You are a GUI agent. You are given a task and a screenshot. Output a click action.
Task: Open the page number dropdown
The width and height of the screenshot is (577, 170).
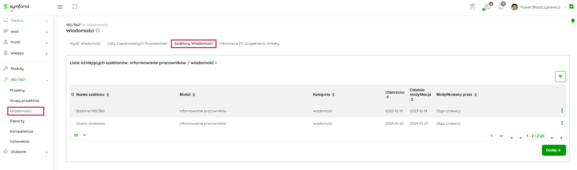(x=496, y=136)
